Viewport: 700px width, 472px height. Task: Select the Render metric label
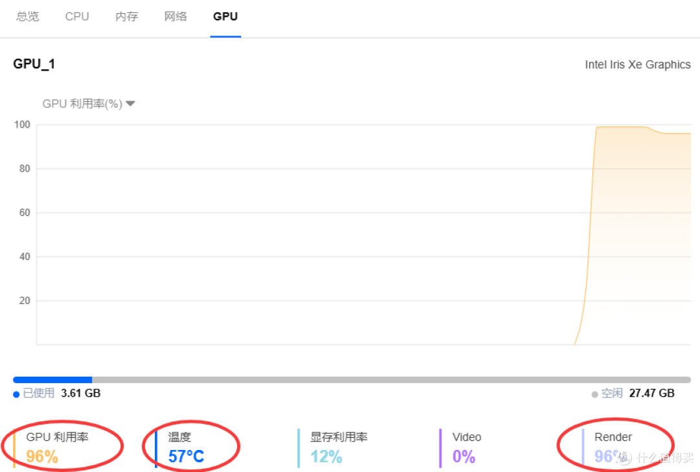tap(613, 437)
